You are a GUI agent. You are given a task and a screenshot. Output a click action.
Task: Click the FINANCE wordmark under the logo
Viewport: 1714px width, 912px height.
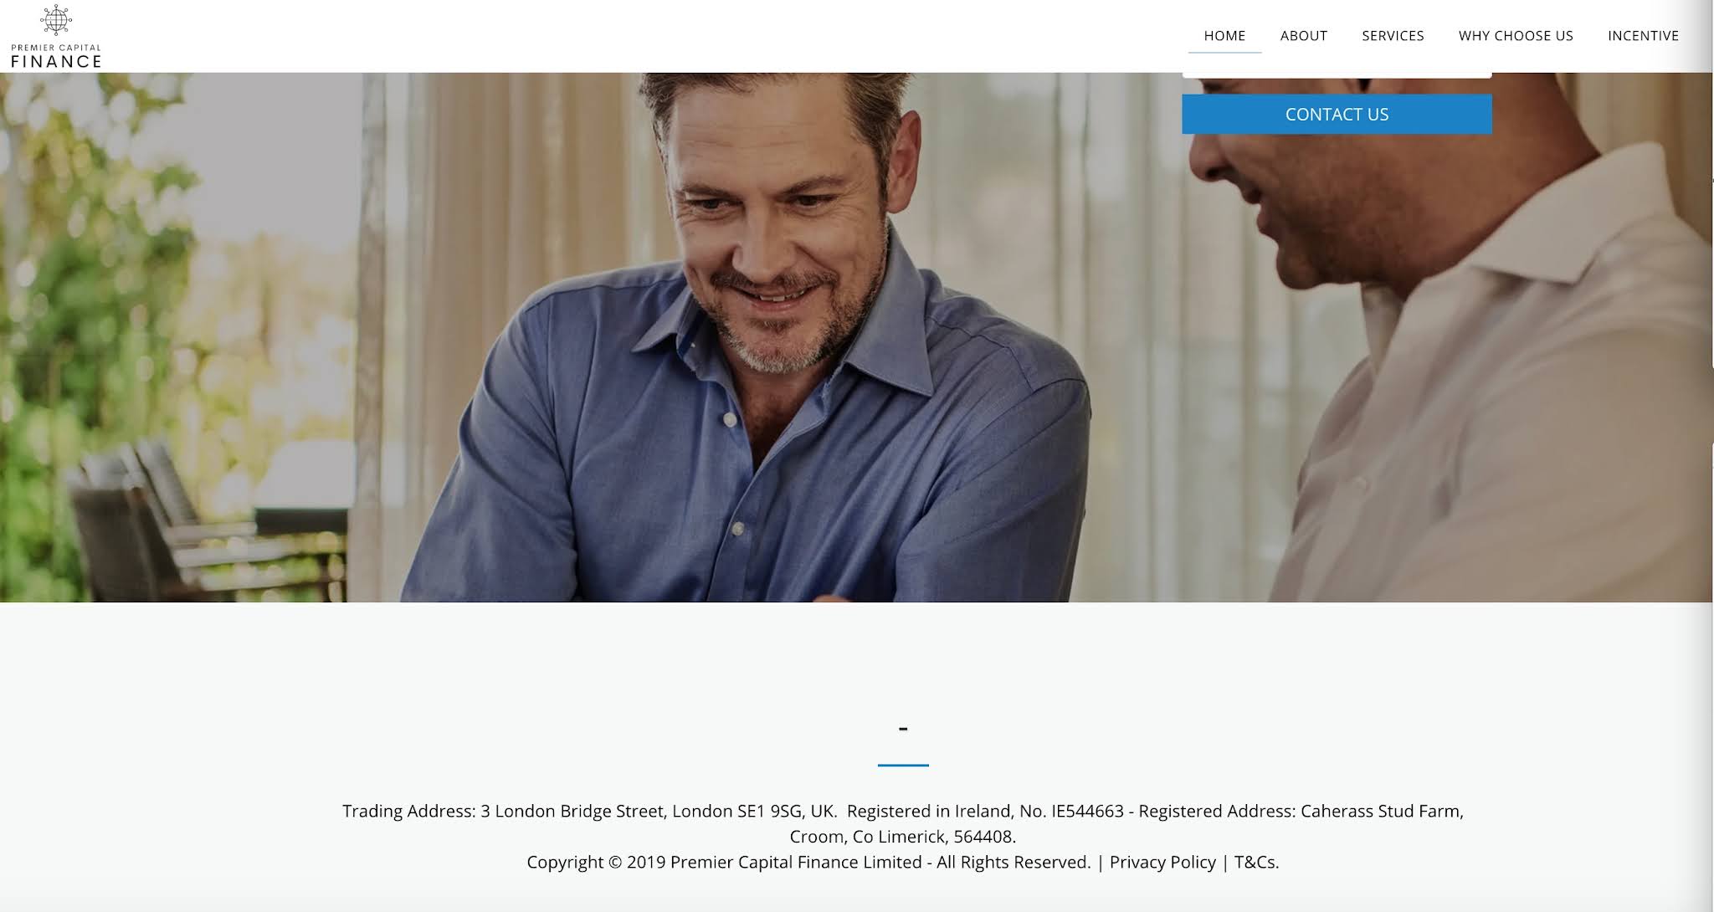(x=56, y=61)
